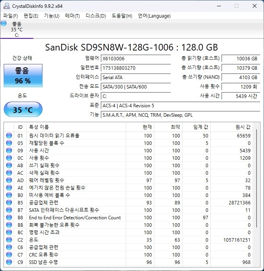Click the ID column header
The image size is (264, 271).
[20, 127]
